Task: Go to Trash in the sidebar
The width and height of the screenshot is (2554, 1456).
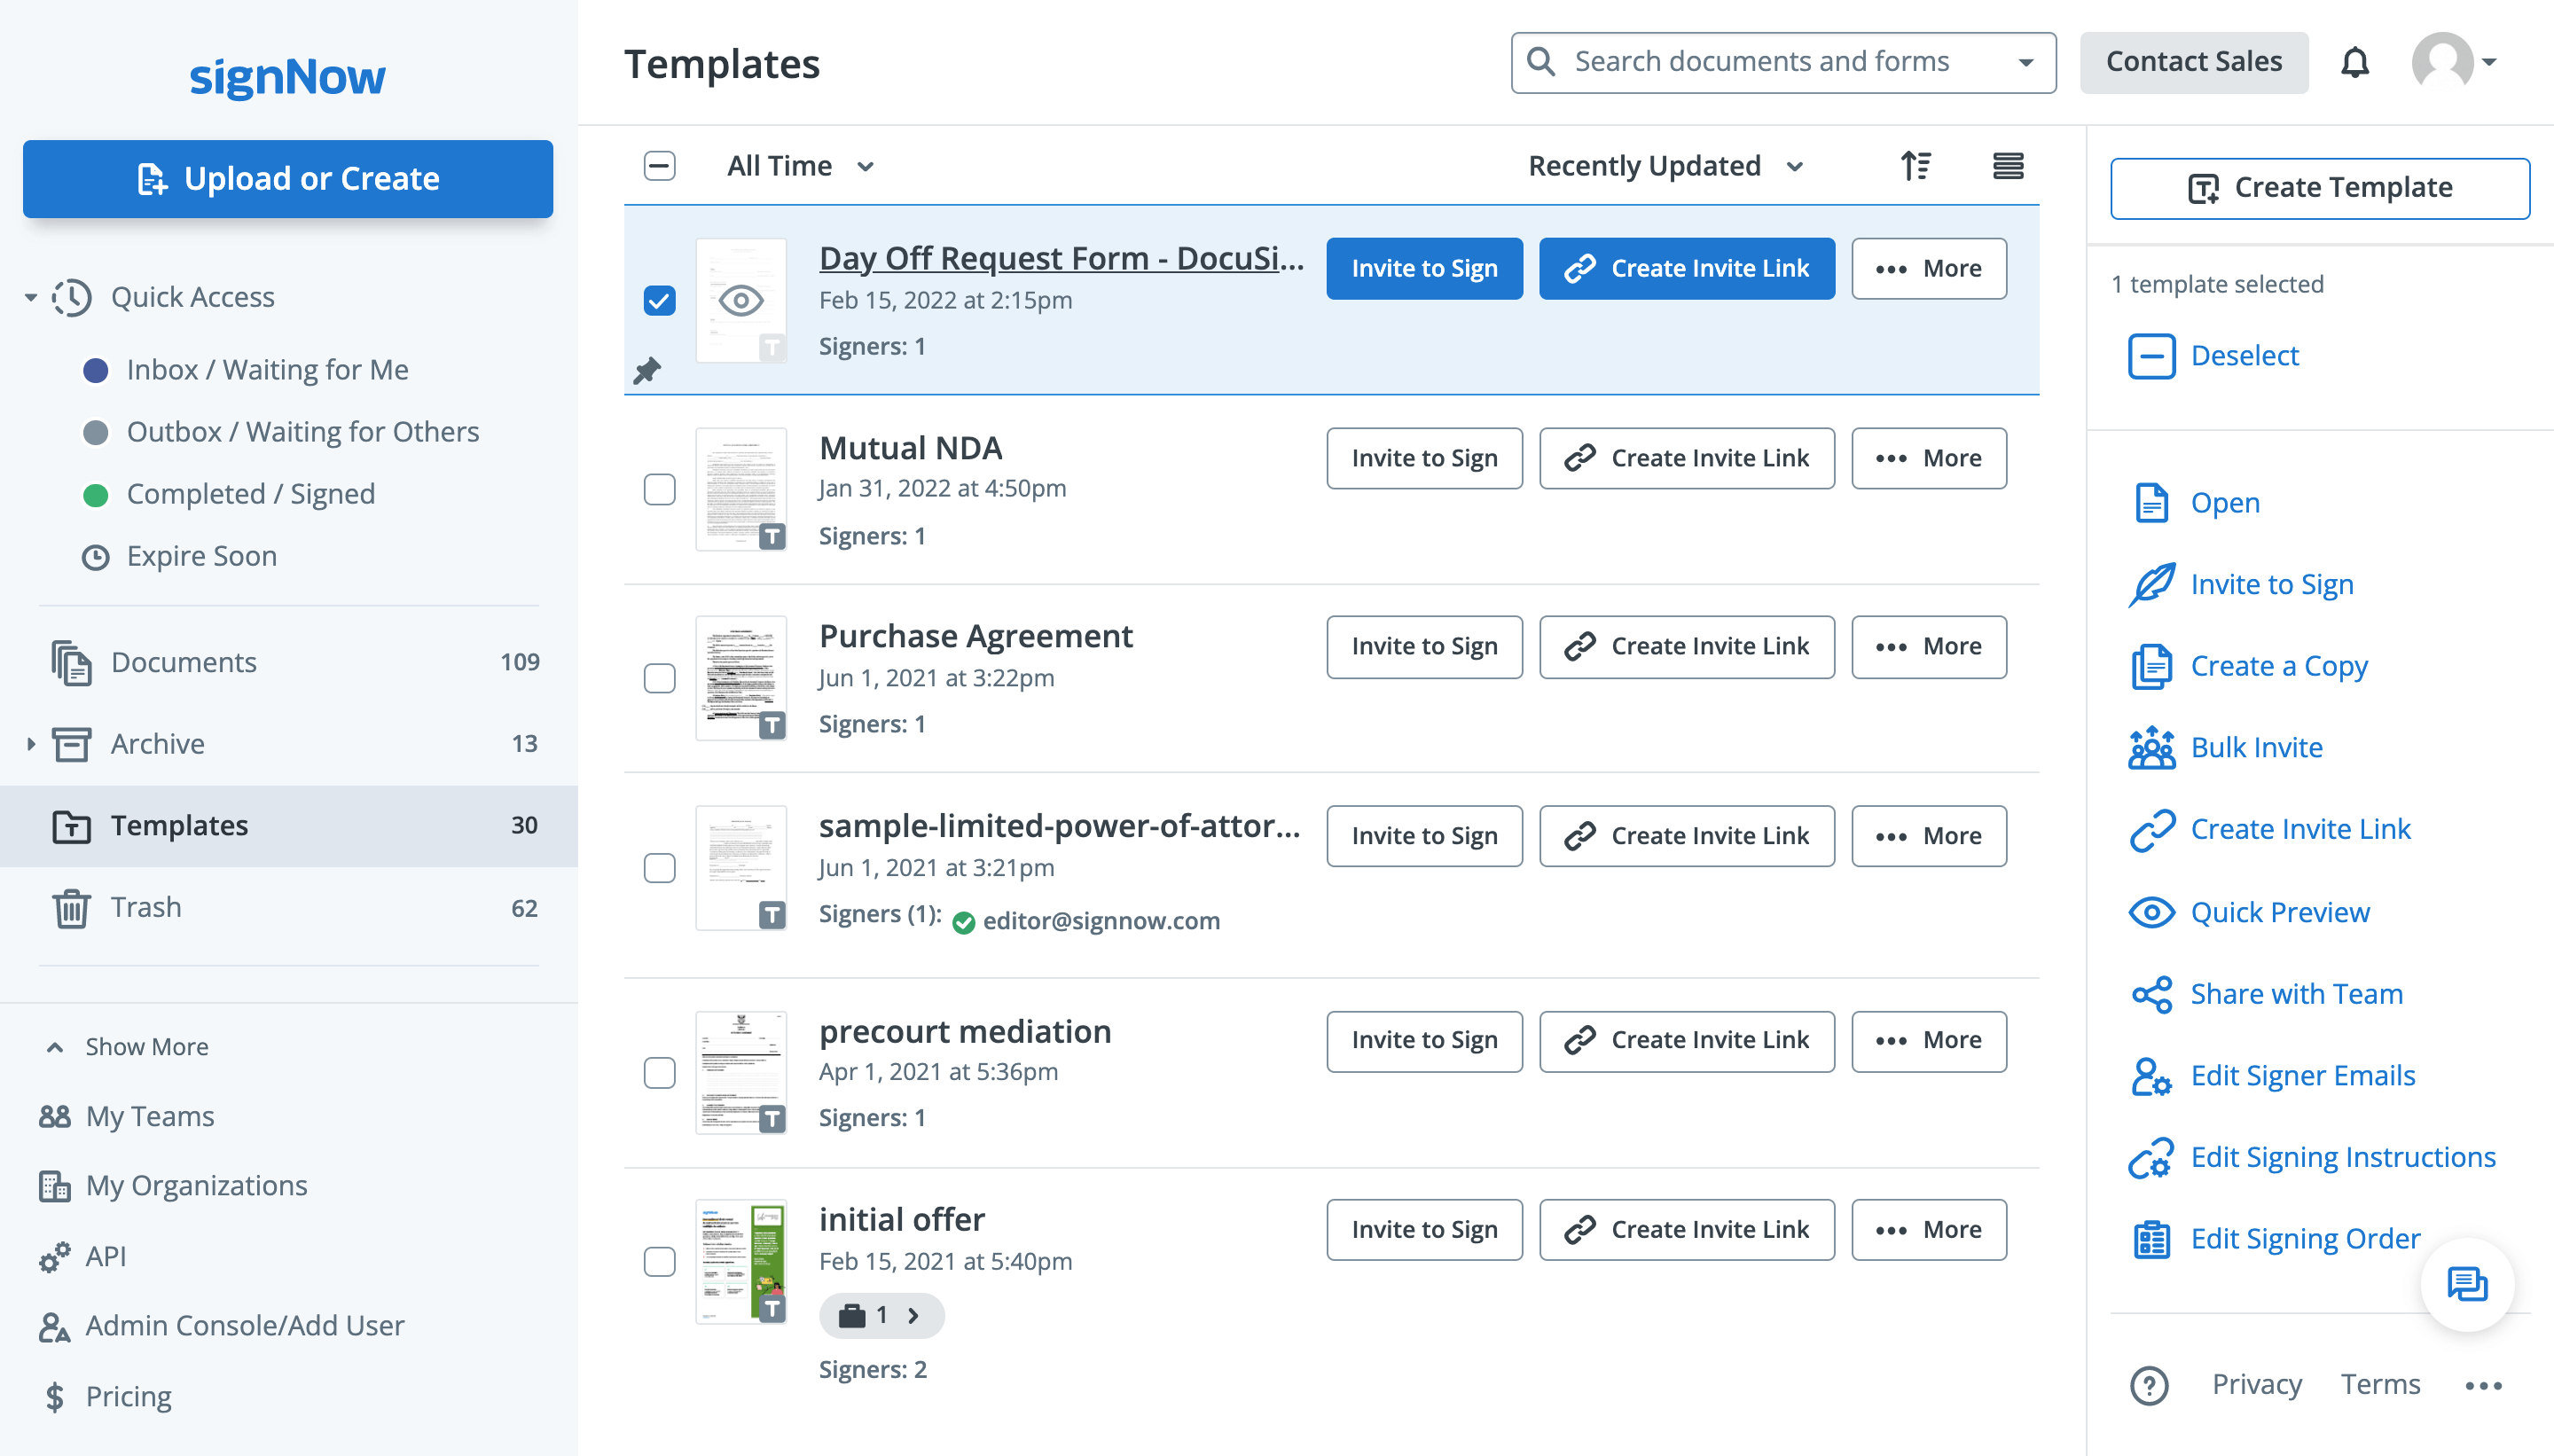Action: coord(146,907)
